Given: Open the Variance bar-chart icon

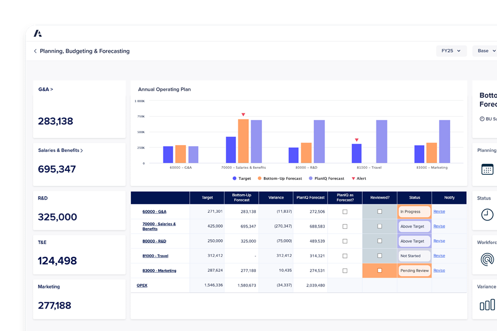Looking at the screenshot, I should click(x=487, y=304).
